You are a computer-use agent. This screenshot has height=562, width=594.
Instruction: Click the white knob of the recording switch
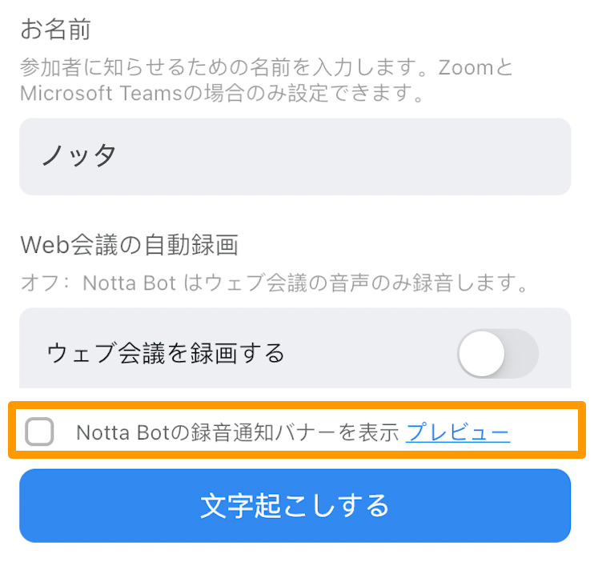point(481,354)
